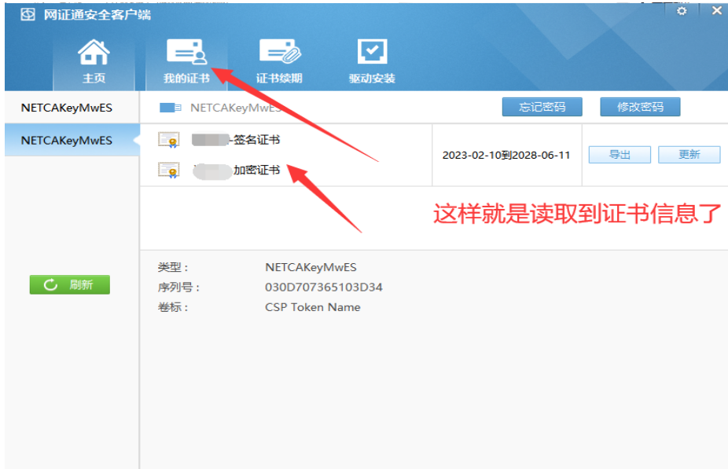Click certificate icon beside 加密证书
Viewport: 728px width, 469px height.
pos(171,170)
